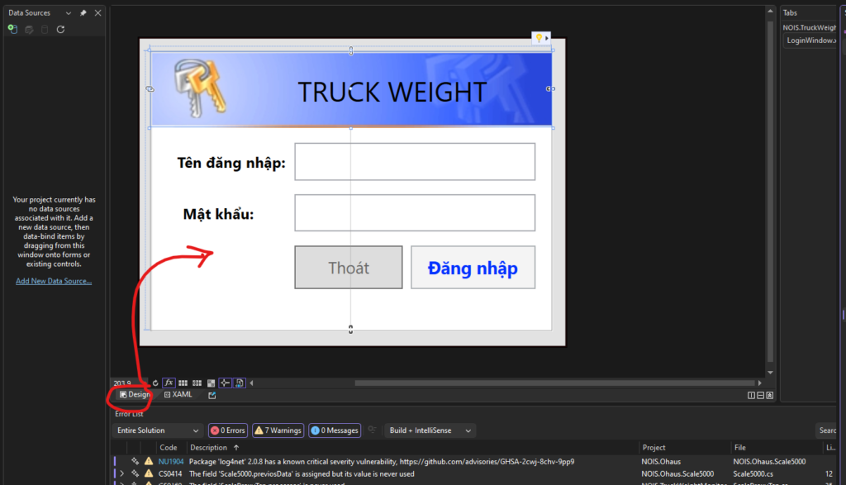
Task: Open the Entire Solution scope dropdown
Action: [157, 430]
